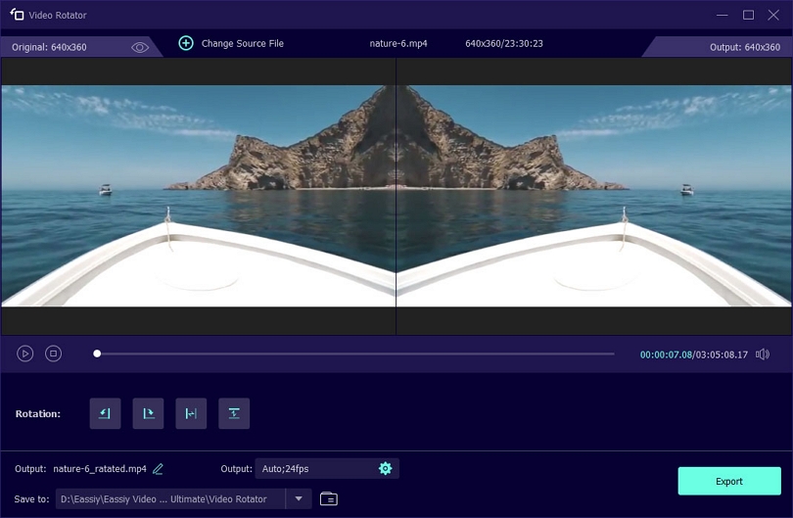The image size is (793, 518).
Task: Edit the output filename pencil icon
Action: [x=158, y=469]
